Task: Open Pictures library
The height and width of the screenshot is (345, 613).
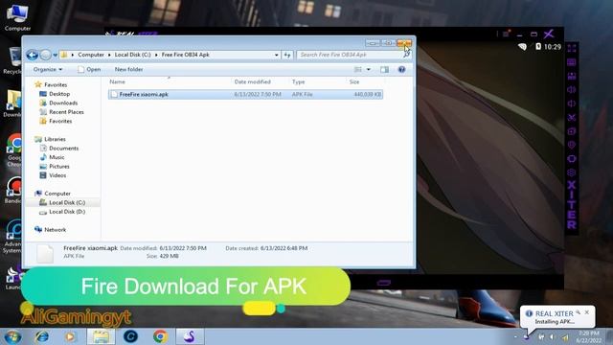Action: click(59, 166)
